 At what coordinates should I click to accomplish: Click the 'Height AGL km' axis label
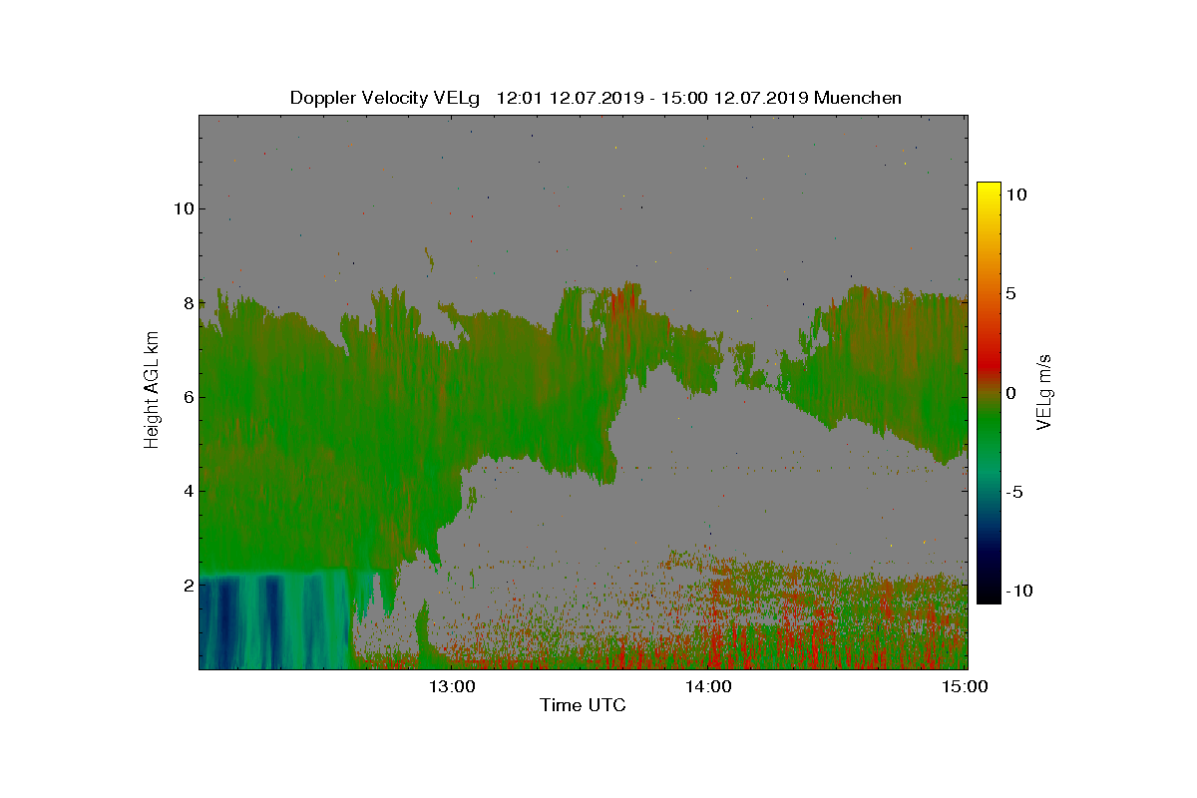click(152, 388)
